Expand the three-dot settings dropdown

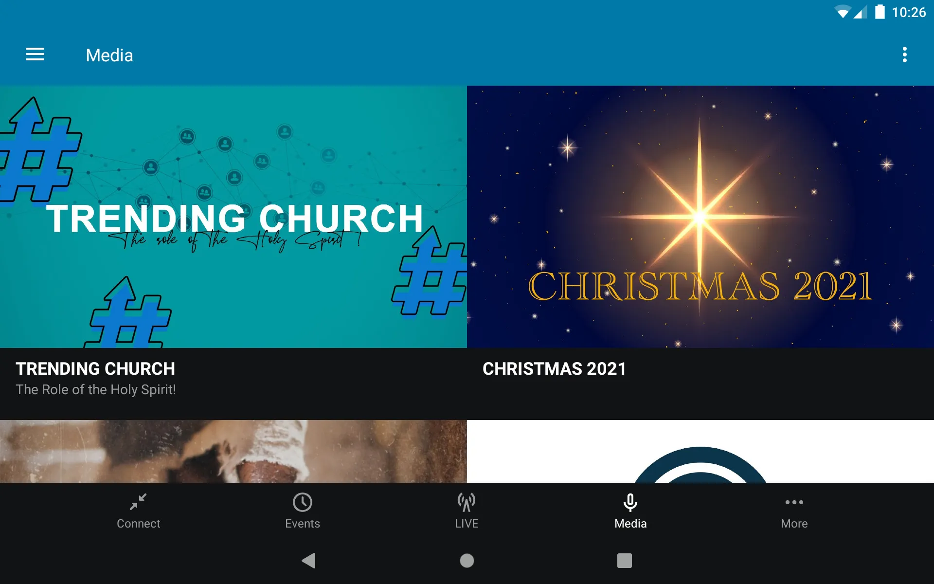pos(906,55)
